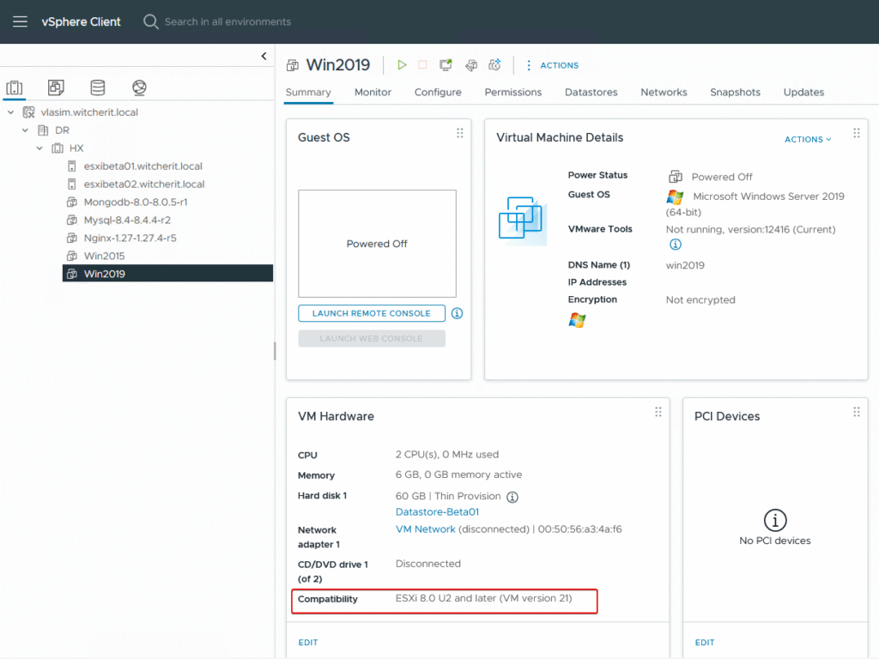This screenshot has width=879, height=659.
Task: Click the Powered Off status icon
Action: pyautogui.click(x=676, y=177)
